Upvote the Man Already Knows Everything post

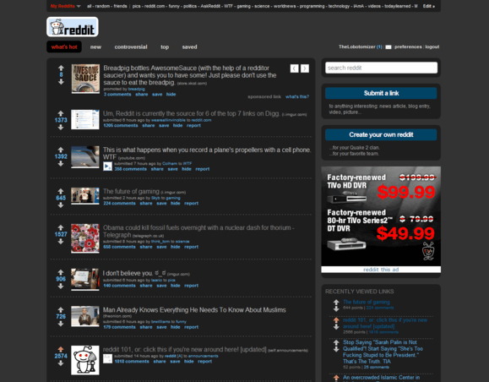point(61,309)
